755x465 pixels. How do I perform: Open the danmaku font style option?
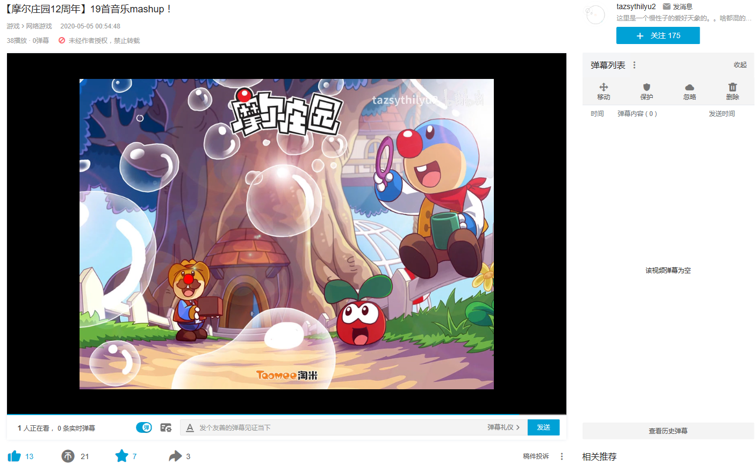pyautogui.click(x=190, y=428)
